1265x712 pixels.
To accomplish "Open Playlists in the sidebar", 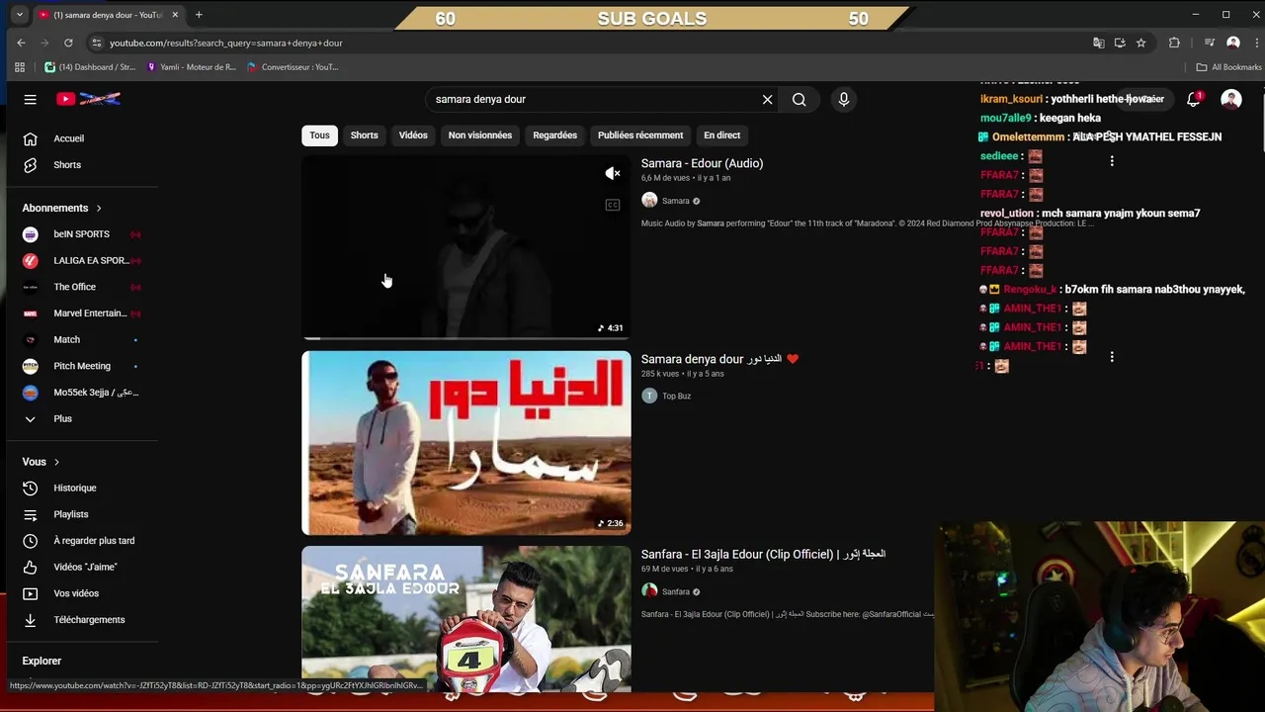I will [x=70, y=514].
